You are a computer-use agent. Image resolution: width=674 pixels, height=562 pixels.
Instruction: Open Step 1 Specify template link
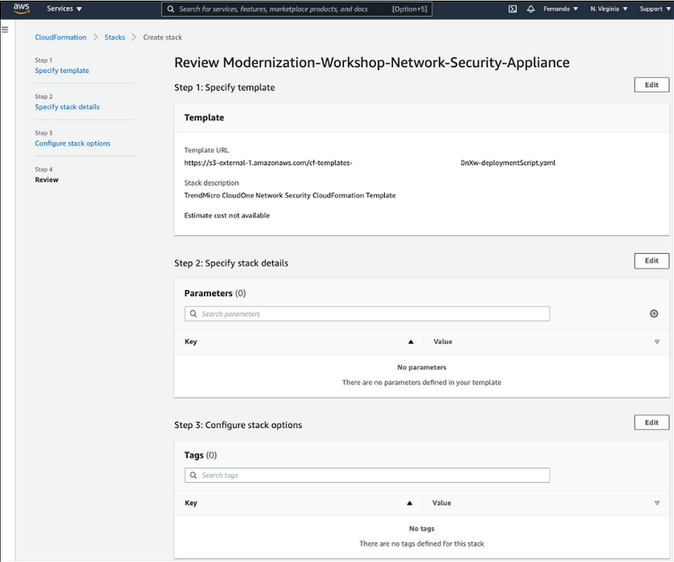(62, 71)
